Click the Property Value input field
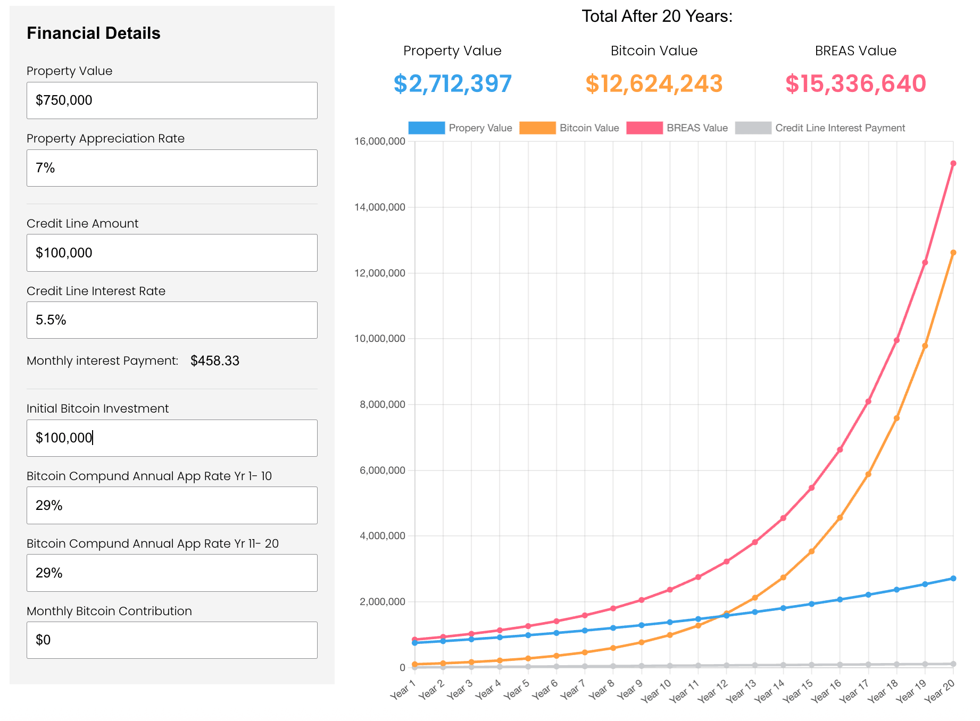 (172, 100)
